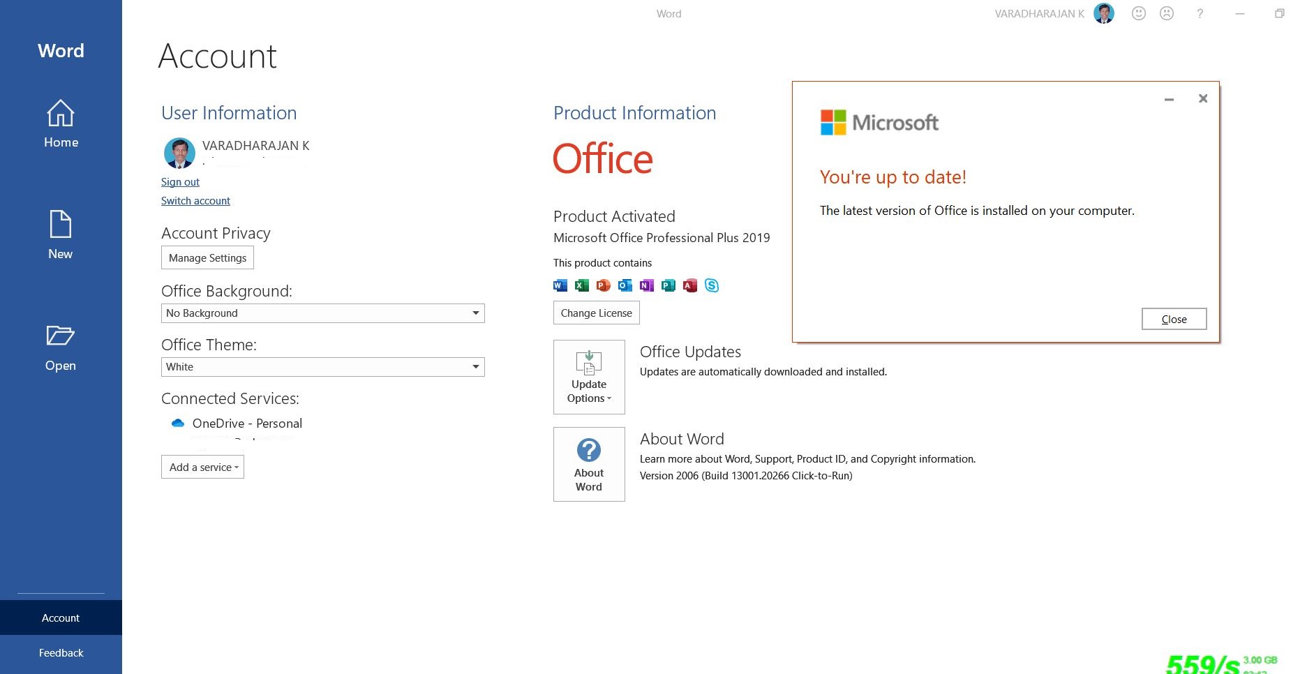
Task: Click the Access app icon in product list
Action: tap(690, 285)
